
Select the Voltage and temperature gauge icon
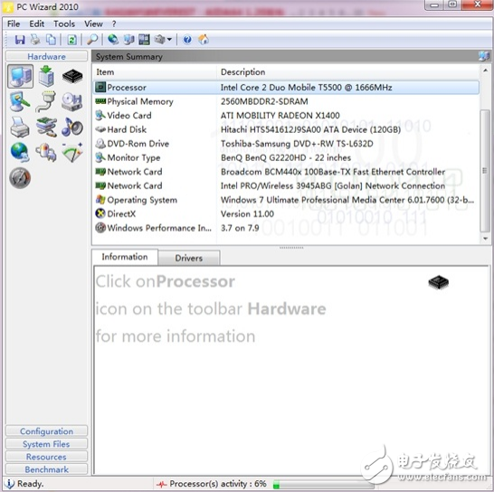(72, 153)
